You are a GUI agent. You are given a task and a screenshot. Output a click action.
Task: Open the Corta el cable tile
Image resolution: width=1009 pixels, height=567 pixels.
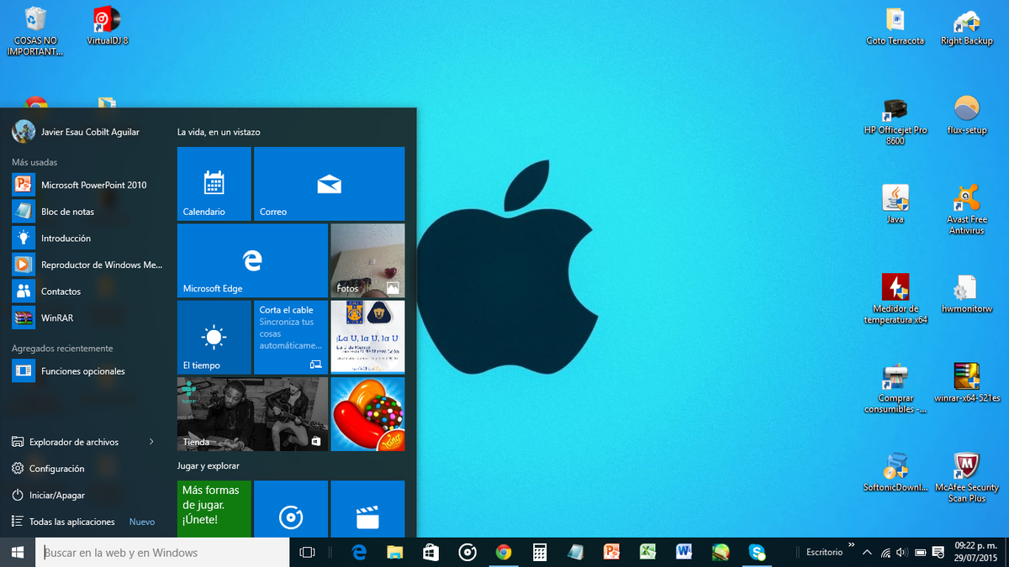click(x=291, y=337)
